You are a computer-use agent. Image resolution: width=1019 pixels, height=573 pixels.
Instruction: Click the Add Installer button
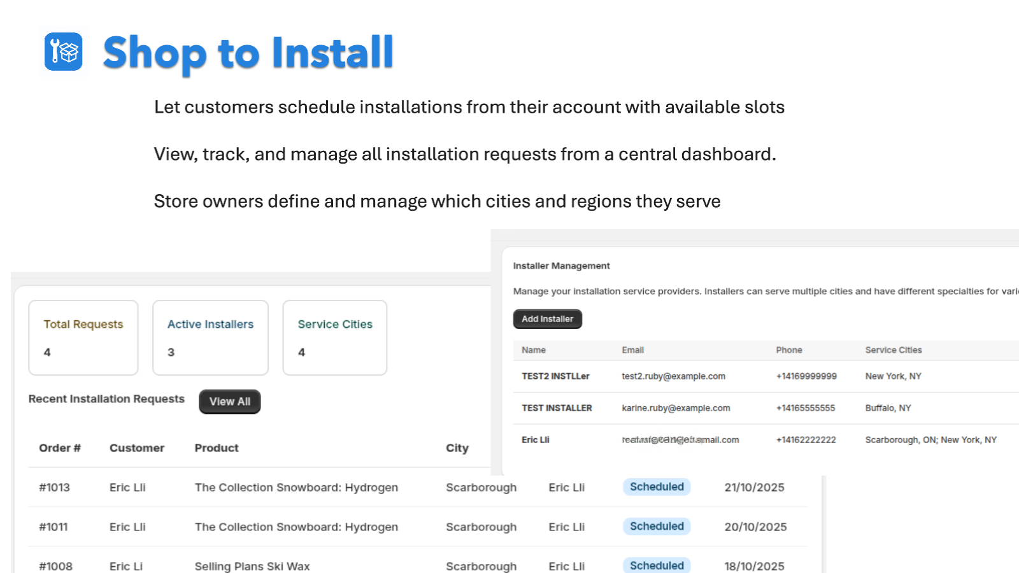(547, 319)
